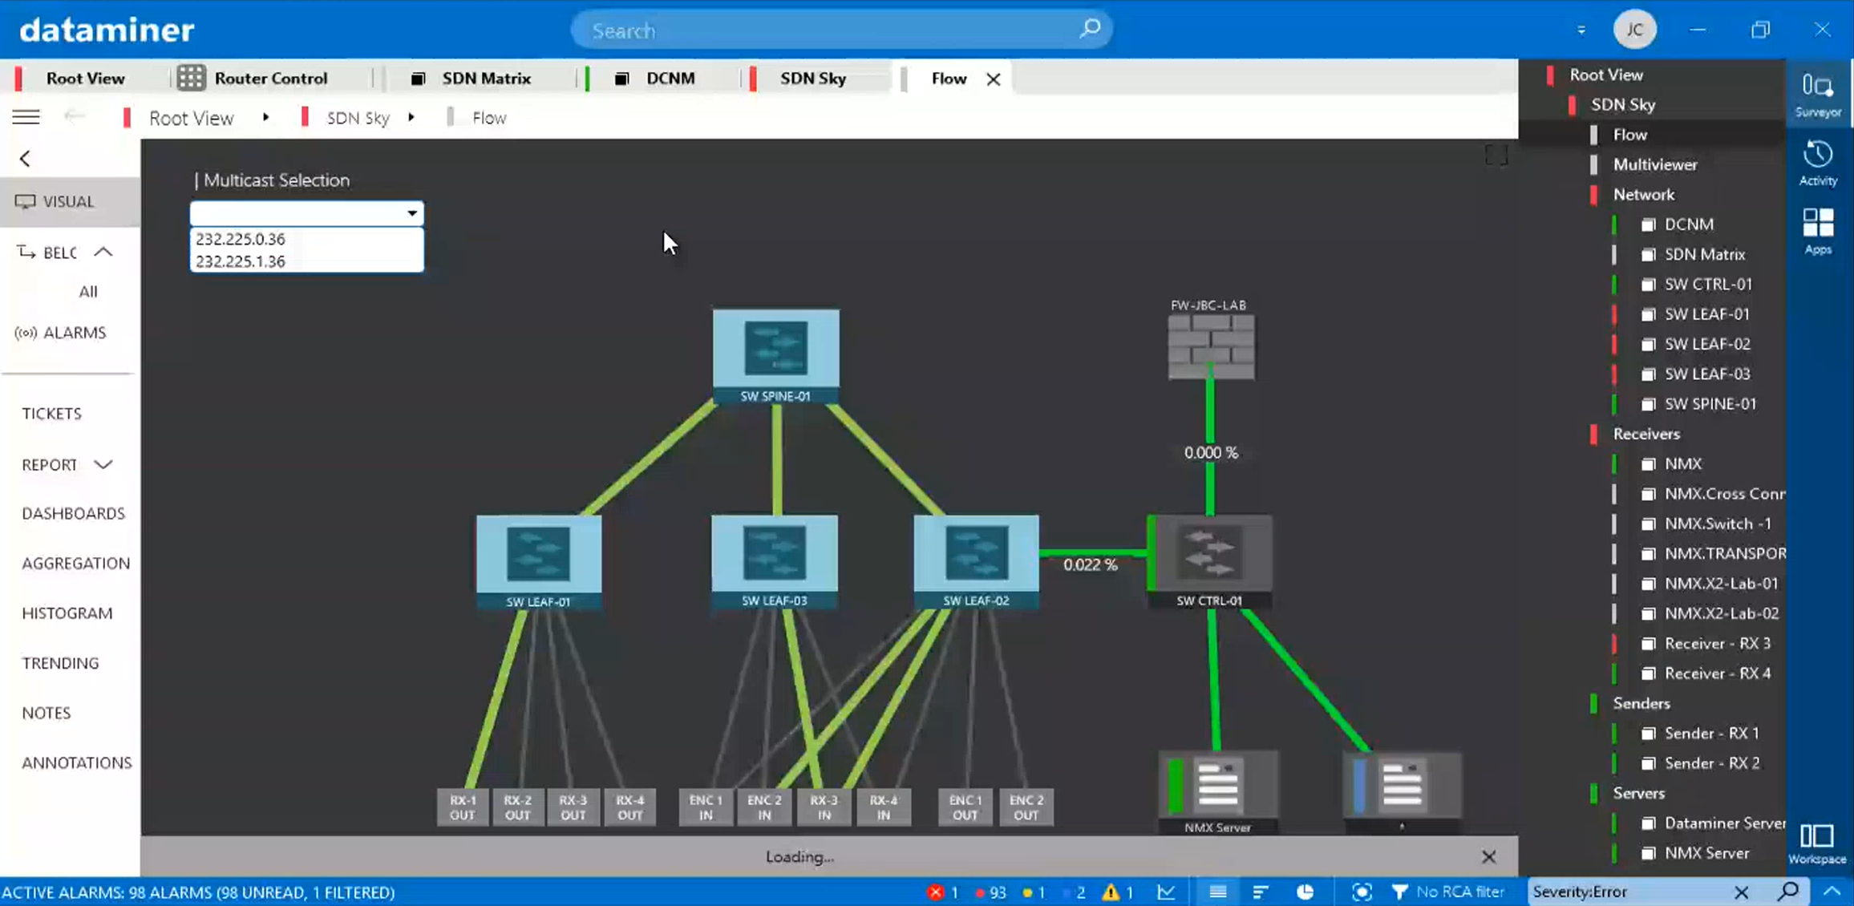Dismiss the Loading bar with X
Viewport: 1854px width, 906px height.
click(x=1488, y=856)
